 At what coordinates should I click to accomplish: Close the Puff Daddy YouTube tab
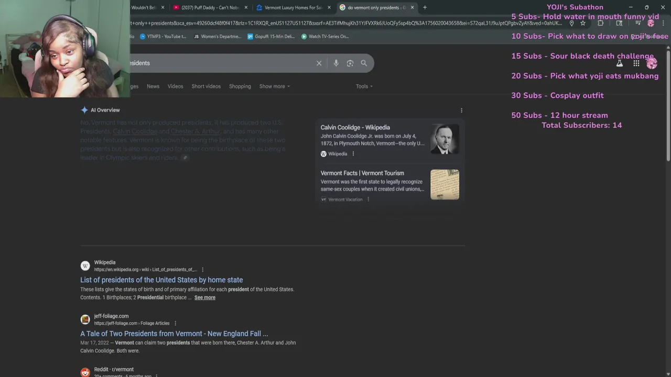coord(246,7)
